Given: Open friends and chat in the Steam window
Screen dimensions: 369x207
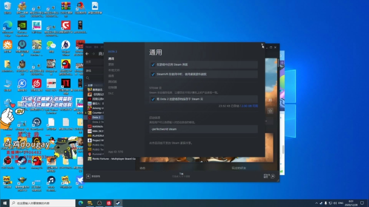Looking at the screenshot, I should point(269,176).
